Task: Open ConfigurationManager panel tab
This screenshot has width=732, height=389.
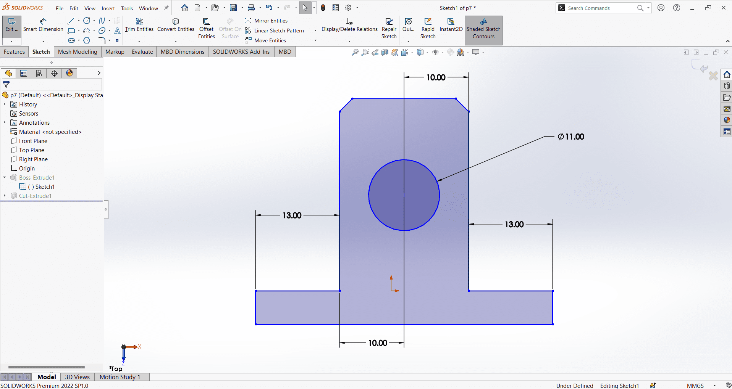Action: click(39, 73)
